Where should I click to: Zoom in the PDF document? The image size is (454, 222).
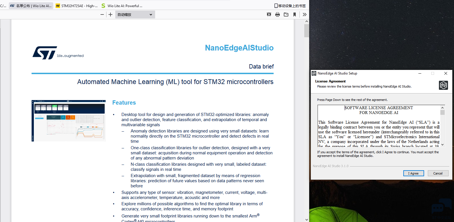coord(110,14)
